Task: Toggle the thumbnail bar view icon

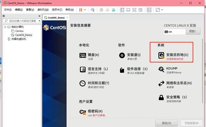Action: [128, 10]
